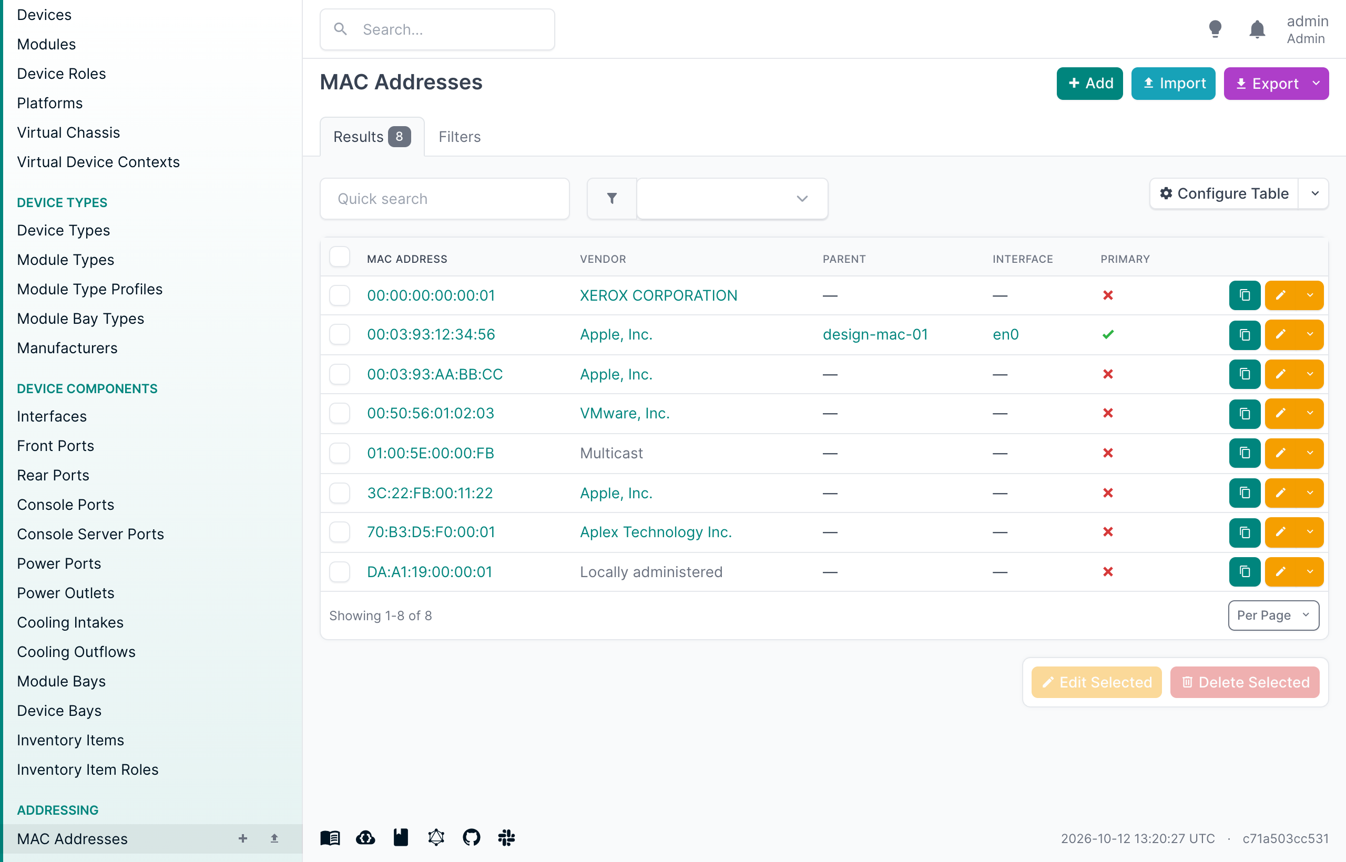This screenshot has height=862, width=1346.
Task: Toggle the select-all checkbox in table header
Action: point(339,258)
